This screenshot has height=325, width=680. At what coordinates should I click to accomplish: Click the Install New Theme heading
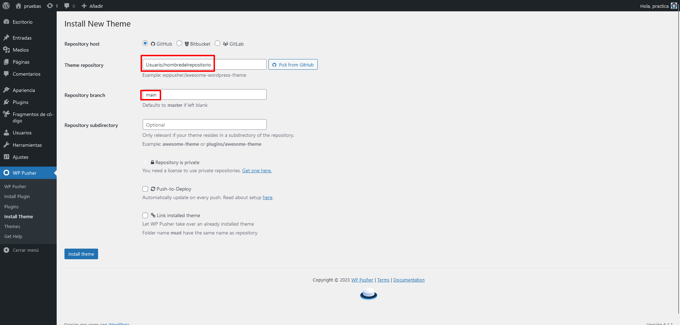(x=97, y=24)
